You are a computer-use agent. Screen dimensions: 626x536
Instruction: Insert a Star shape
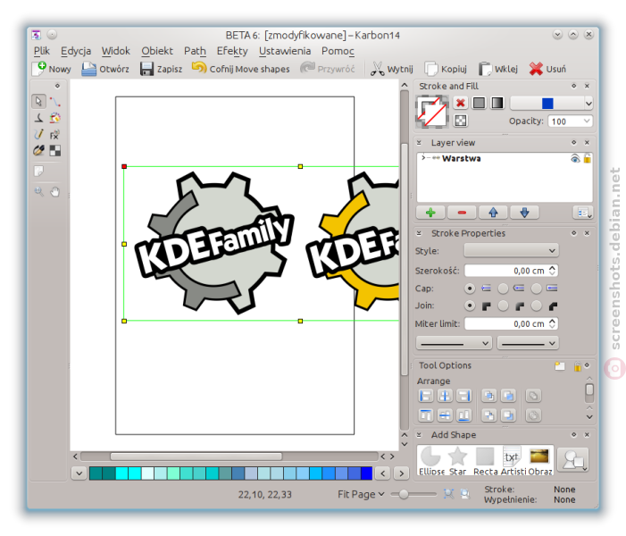pos(457,461)
